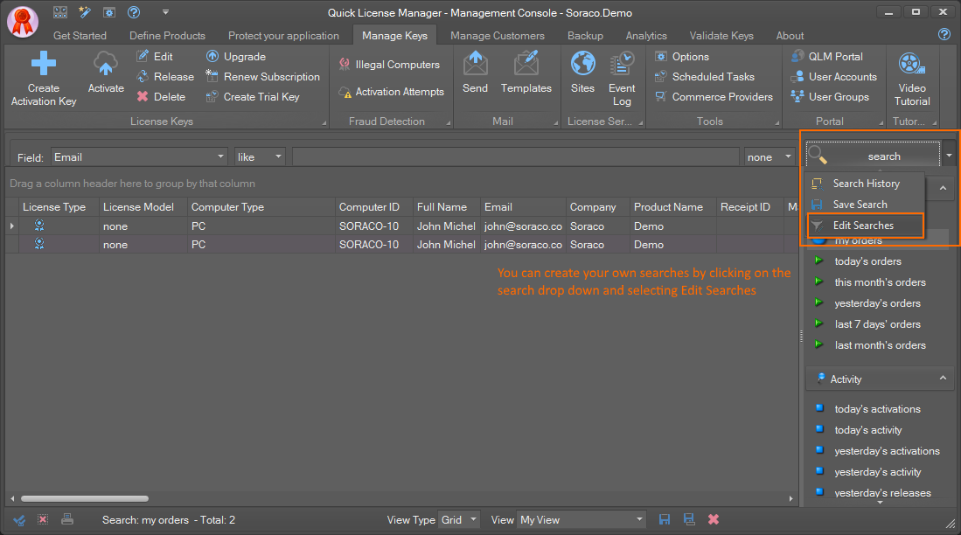Open Sites globe icon
Viewport: 961px width, 535px height.
(x=582, y=64)
